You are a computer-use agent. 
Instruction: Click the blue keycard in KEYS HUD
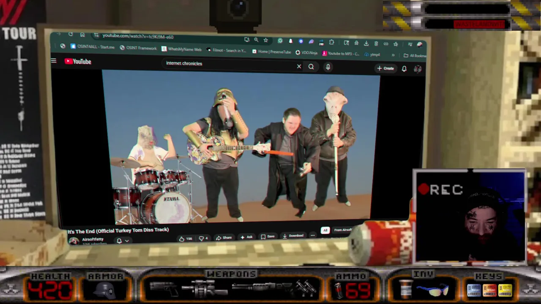pos(474,290)
